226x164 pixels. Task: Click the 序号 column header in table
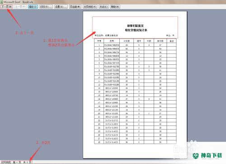[x=99, y=41]
